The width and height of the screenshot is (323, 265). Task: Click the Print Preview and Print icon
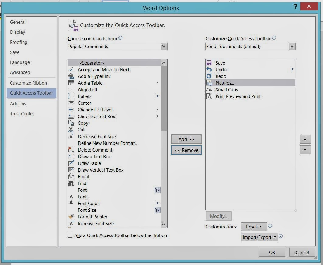click(209, 96)
